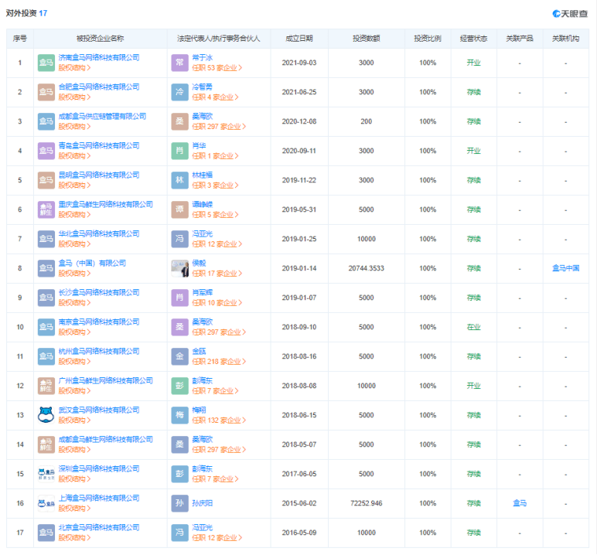This screenshot has height=555, width=597.
Task: Open 北京盒马网络科技有限公司 company link
Action: coord(99,527)
